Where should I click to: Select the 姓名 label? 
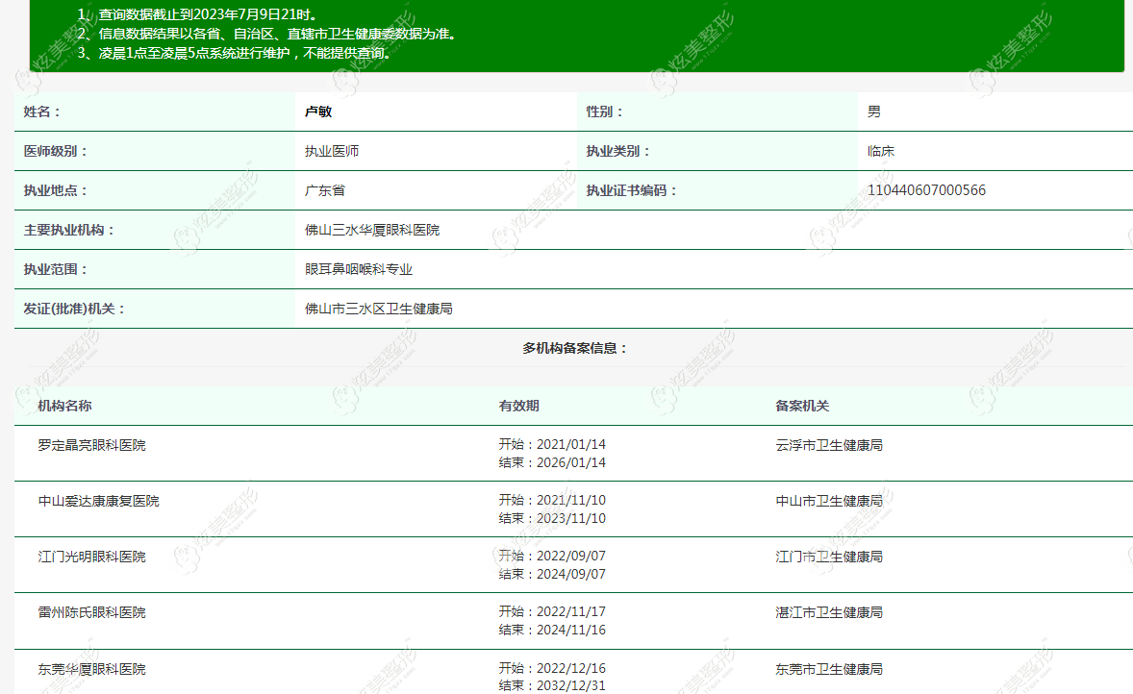42,112
